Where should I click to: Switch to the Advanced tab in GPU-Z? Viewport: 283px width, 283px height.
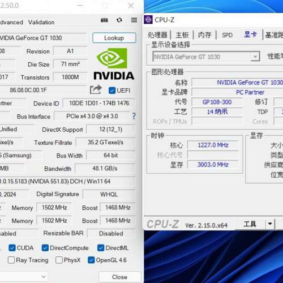(x=11, y=22)
